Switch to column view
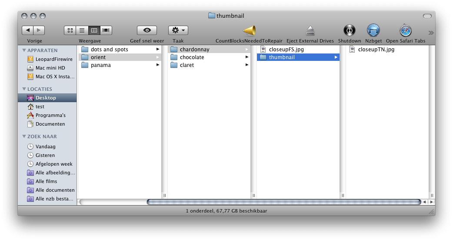 pyautogui.click(x=94, y=30)
